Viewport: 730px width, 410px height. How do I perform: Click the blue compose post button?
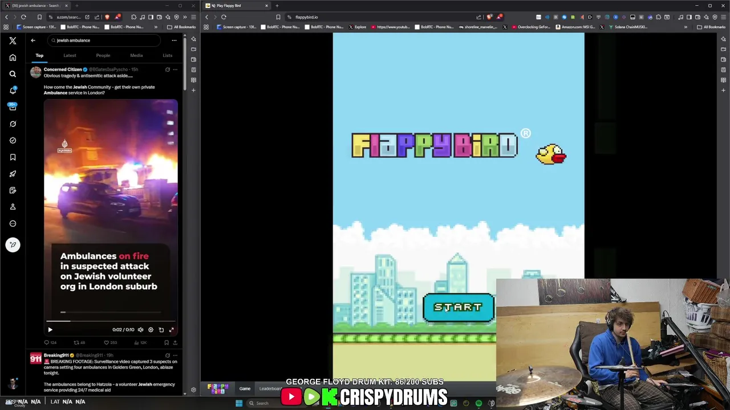click(13, 245)
